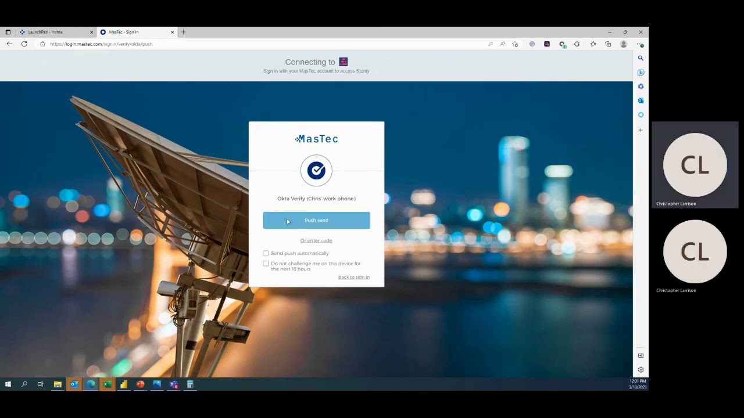744x418 pixels.
Task: Click the address bar URL field
Action: pos(262,44)
